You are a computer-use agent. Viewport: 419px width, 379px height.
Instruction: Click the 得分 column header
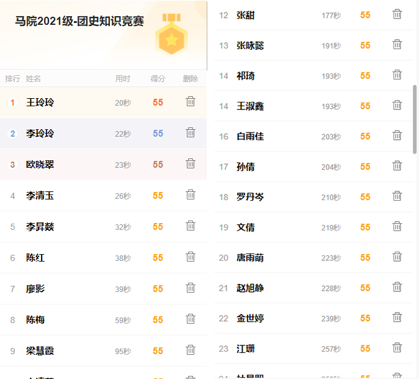tap(158, 79)
